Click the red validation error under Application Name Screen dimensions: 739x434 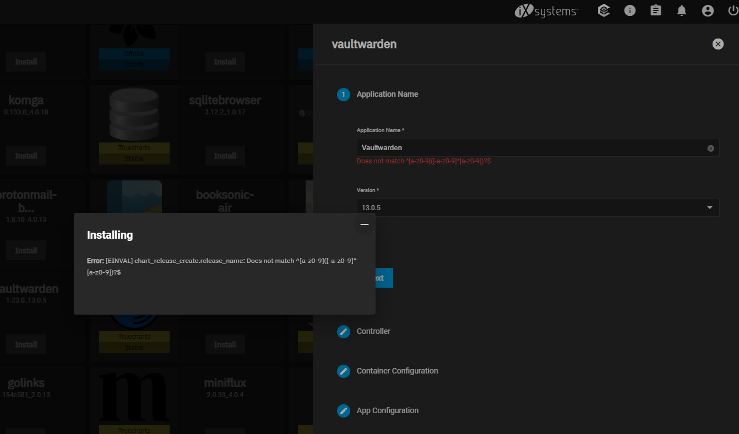[424, 161]
